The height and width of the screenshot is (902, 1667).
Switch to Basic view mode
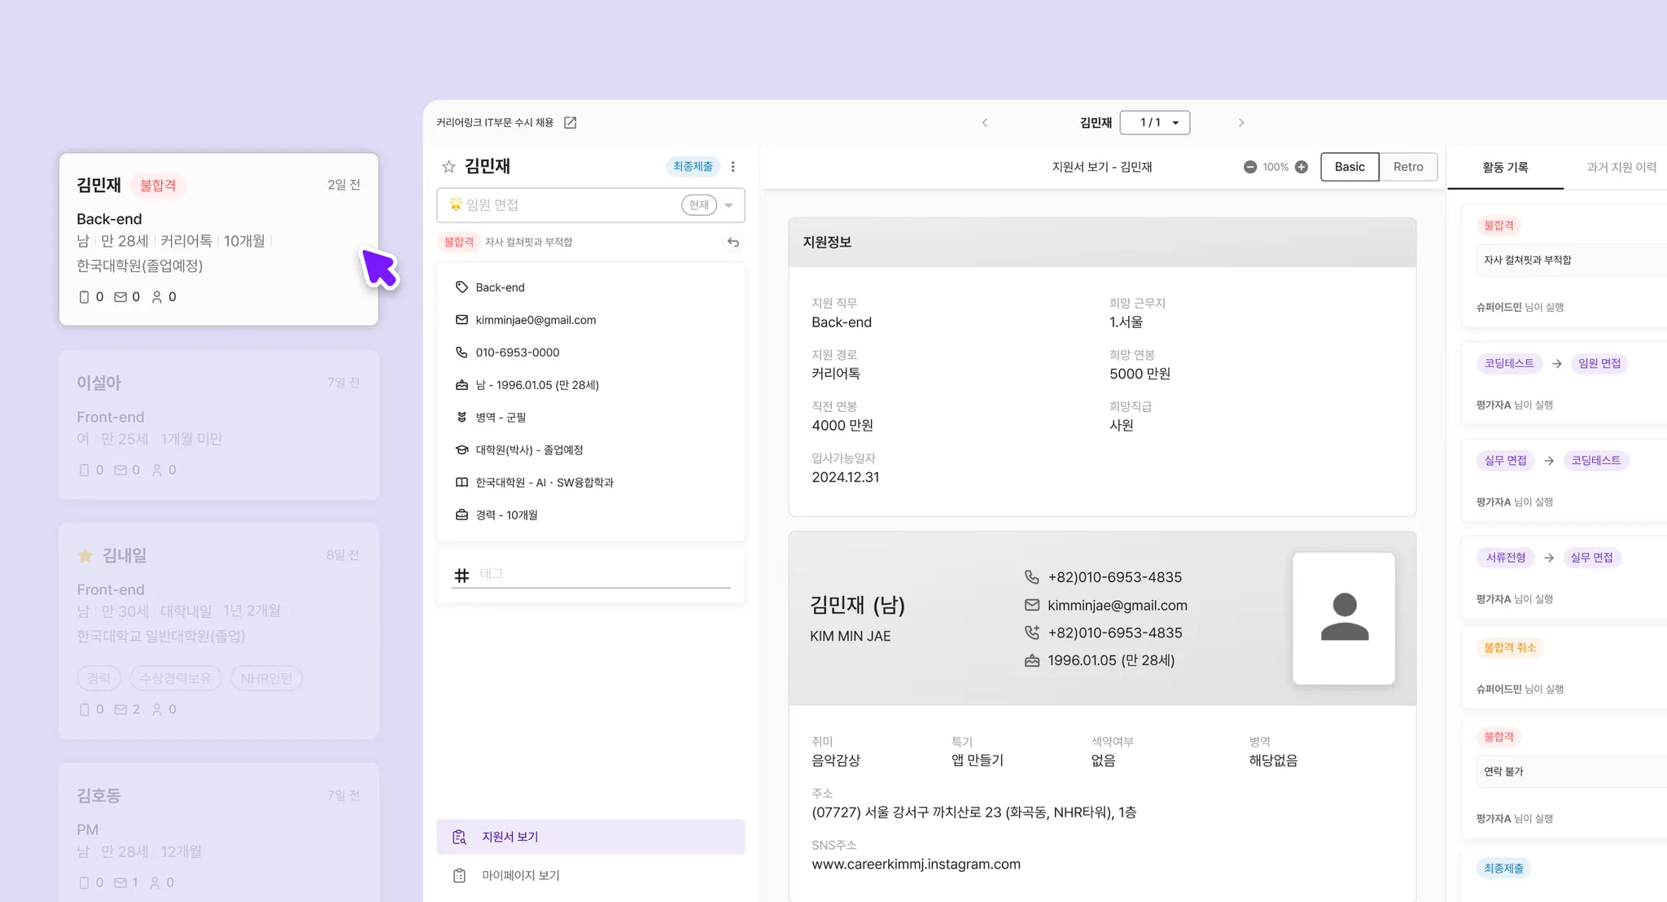pos(1350,167)
